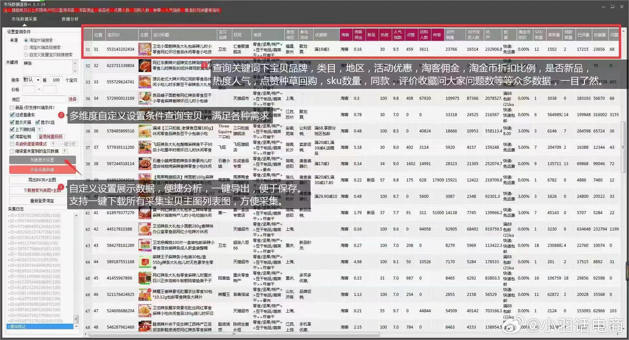
Task: Click the 一键分析 button
Action: [68, 144]
